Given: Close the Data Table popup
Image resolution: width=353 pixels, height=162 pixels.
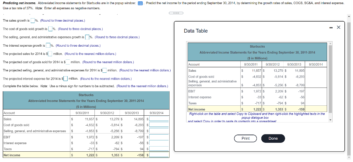Looking at the screenshot, I should pos(339,27).
